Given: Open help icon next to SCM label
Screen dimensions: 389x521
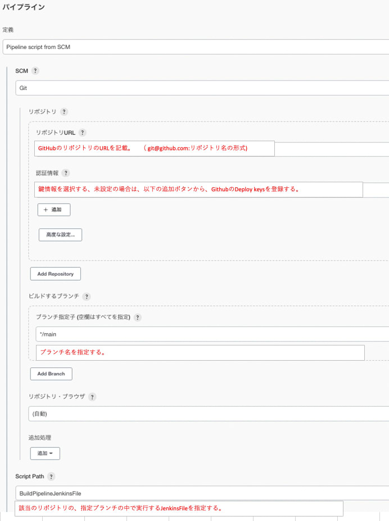Looking at the screenshot, I should pos(35,71).
